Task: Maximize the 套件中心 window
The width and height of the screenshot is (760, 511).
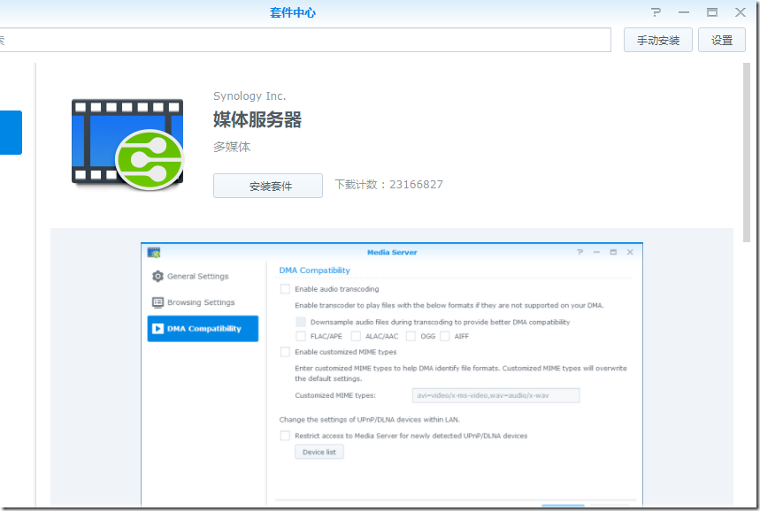Action: tap(712, 12)
